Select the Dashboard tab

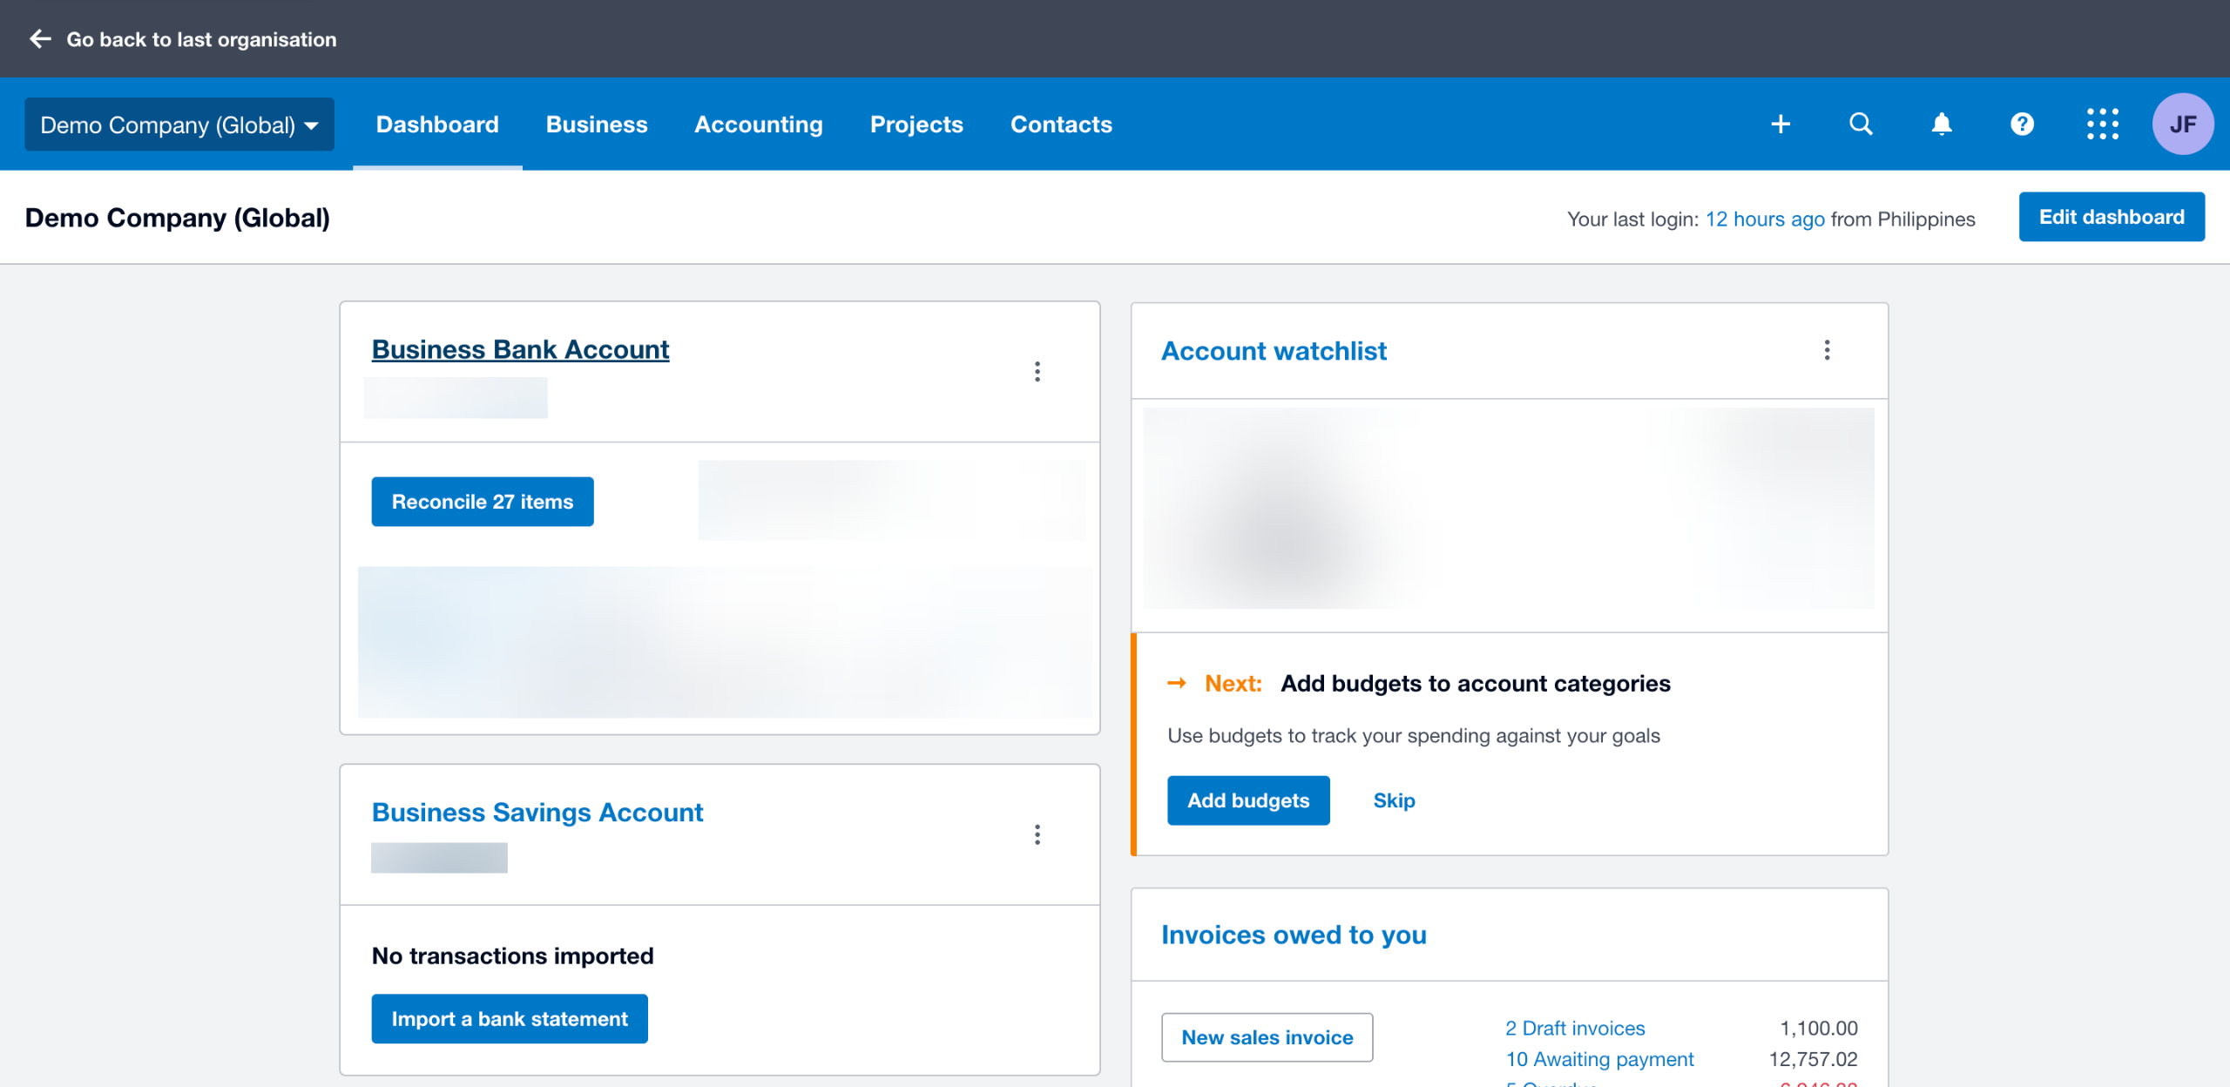point(437,125)
